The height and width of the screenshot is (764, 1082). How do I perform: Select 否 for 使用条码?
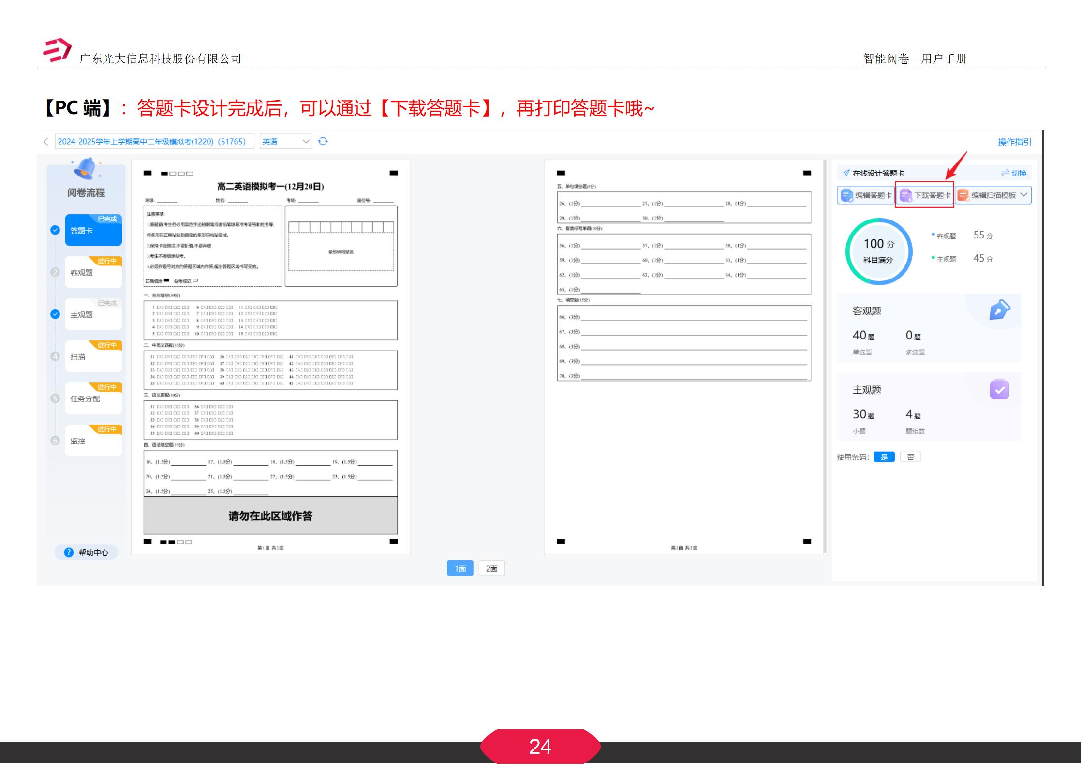[x=910, y=457]
